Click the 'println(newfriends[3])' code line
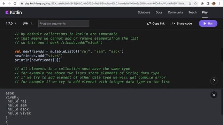Viewport: 223px width, 125px height. point(38,60)
